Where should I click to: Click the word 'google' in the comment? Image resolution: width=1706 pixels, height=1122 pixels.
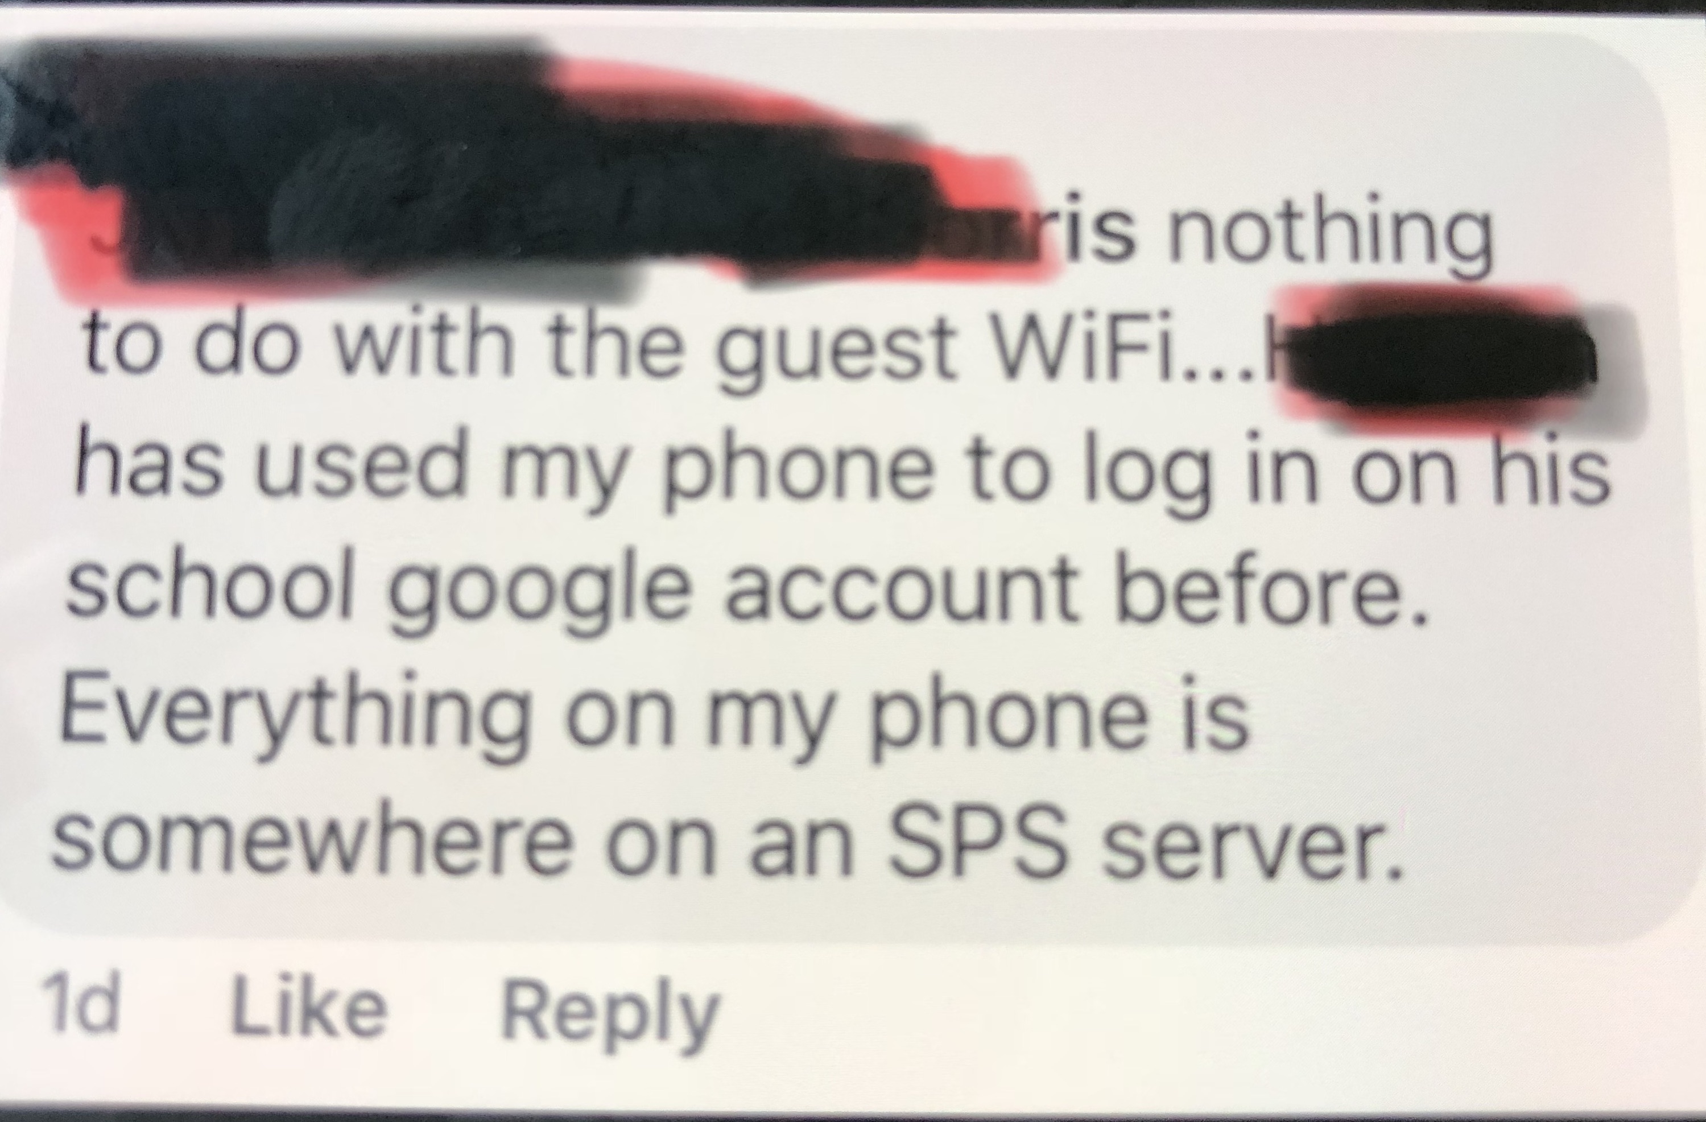point(540,592)
